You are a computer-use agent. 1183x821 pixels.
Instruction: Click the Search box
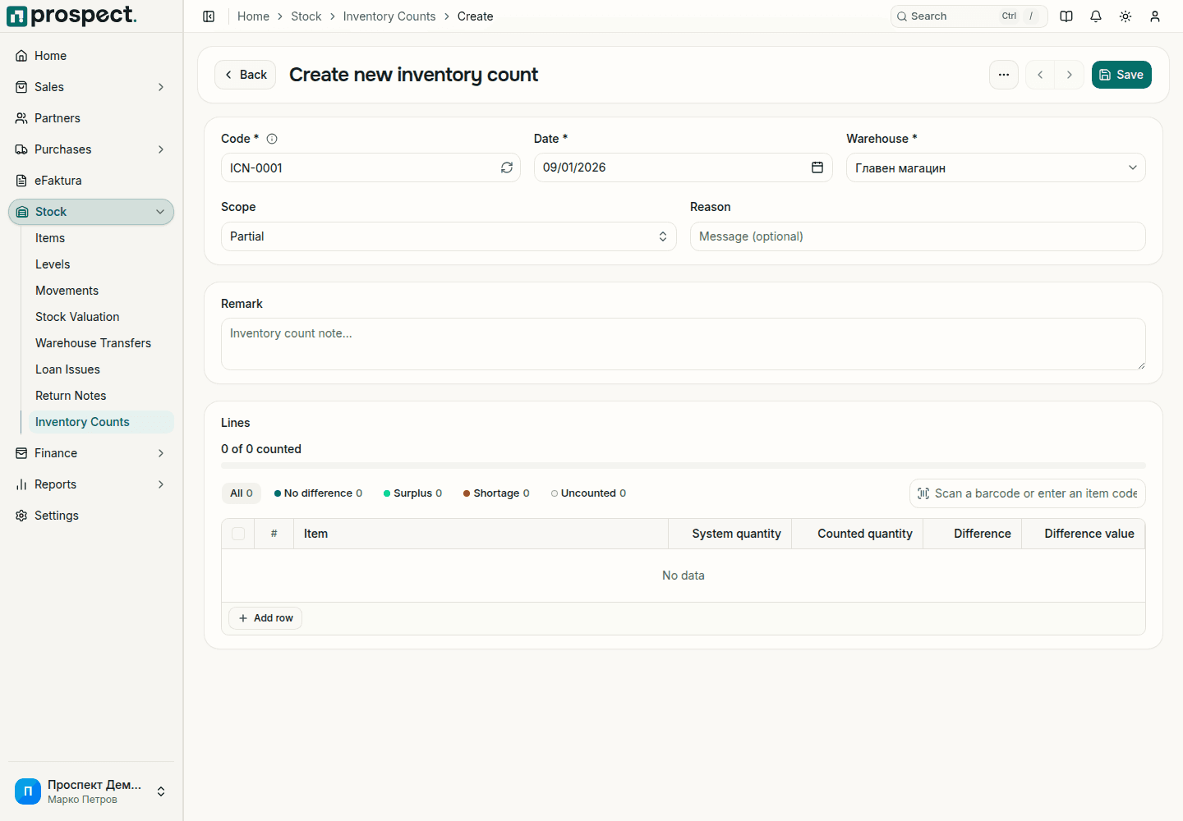point(969,16)
